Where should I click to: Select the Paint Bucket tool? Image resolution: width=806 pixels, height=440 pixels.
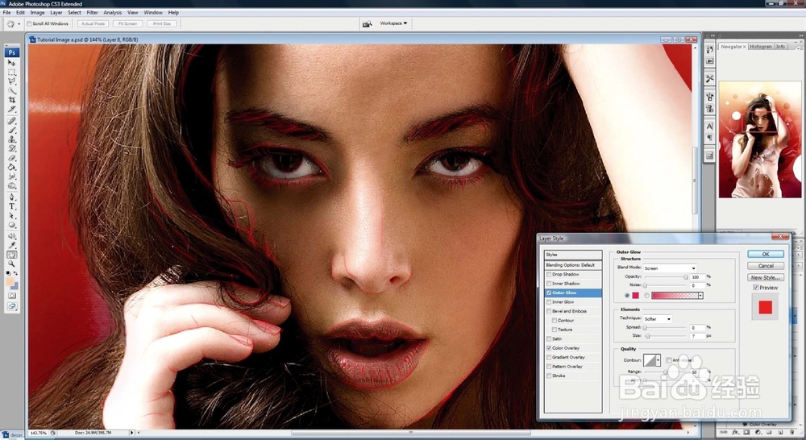coord(11,167)
